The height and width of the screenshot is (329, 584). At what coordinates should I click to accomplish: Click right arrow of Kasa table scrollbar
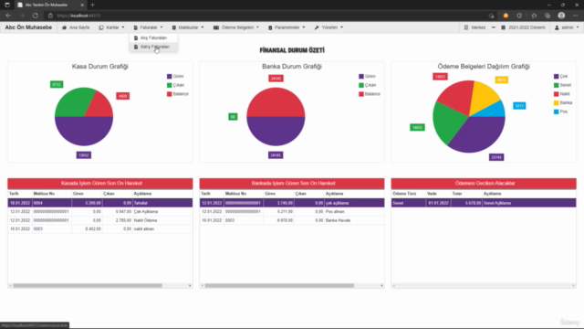[x=190, y=286]
